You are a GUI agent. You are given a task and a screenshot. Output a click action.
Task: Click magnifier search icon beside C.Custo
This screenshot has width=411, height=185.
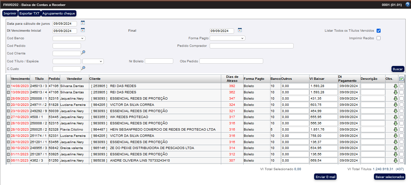(x=84, y=68)
